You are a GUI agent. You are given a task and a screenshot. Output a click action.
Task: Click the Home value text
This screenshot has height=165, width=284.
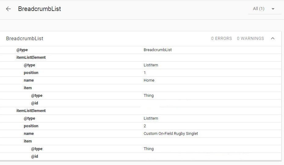149,80
